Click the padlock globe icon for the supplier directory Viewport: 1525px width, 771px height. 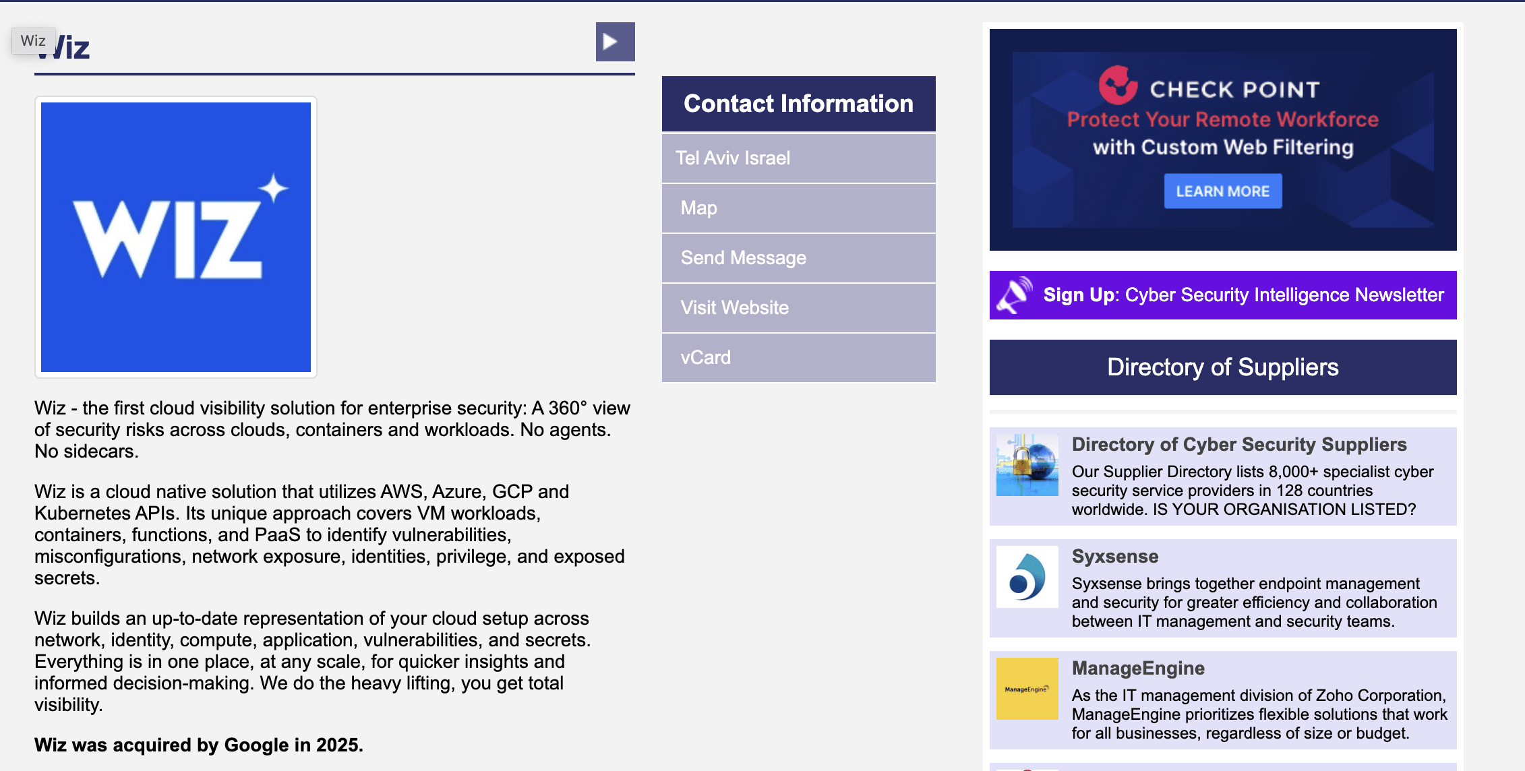pos(1027,465)
